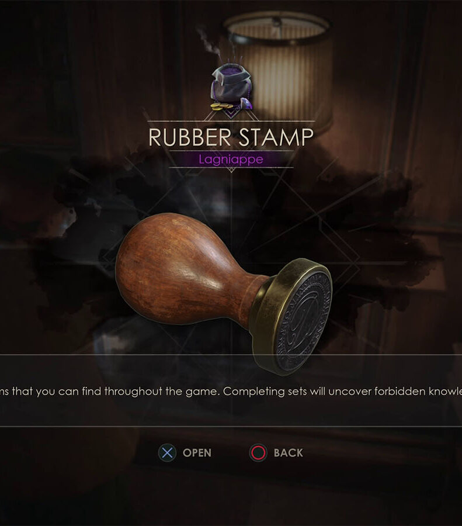Click the chevron ornament beneath the pouch
The image size is (462, 526).
[231, 113]
